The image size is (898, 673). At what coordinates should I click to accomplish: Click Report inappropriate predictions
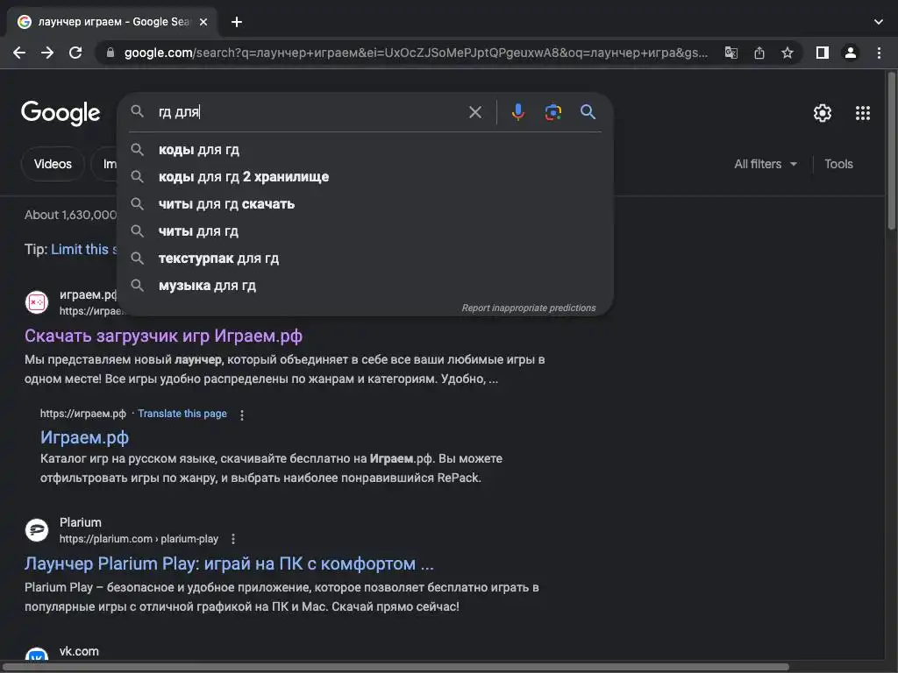[529, 308]
